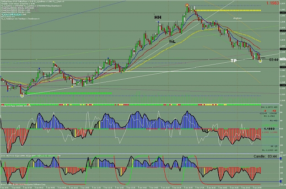Click the circled marker at the chart's lowest low
This screenshot has width=286, height=189.
coord(22,95)
